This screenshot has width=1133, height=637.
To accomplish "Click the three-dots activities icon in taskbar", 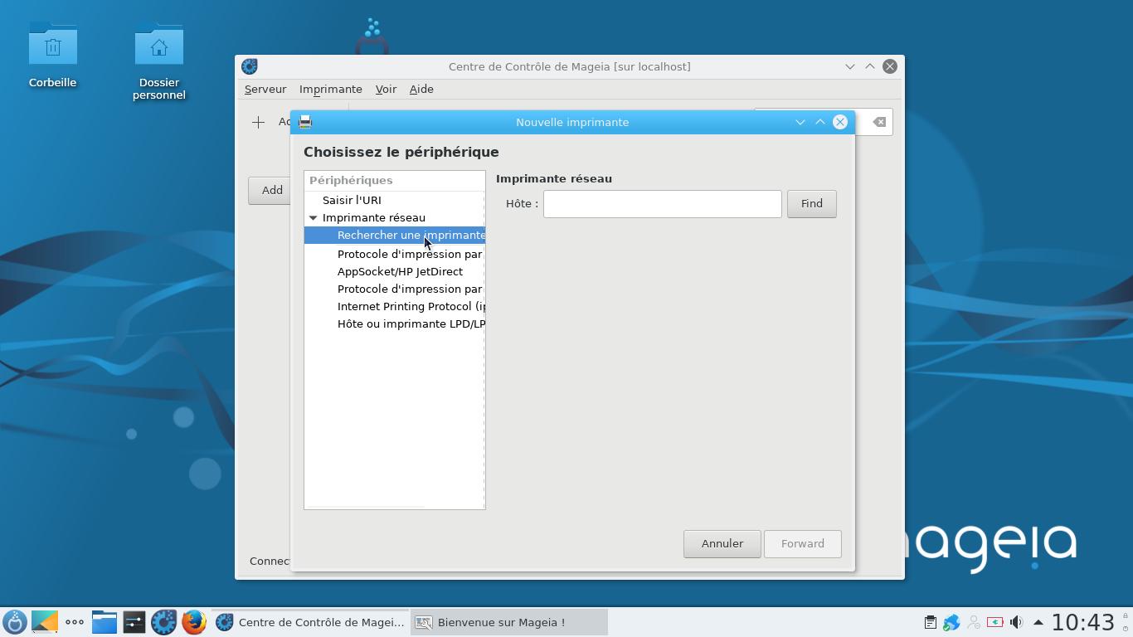I will pos(75,622).
